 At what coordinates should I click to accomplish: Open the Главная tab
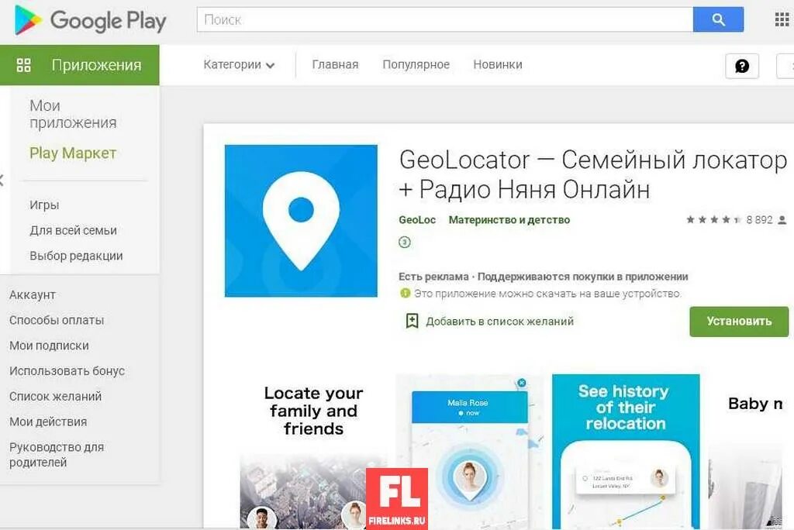coord(335,65)
